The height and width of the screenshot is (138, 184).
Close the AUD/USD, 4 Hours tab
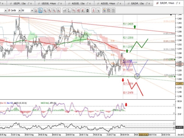pos(120,4)
